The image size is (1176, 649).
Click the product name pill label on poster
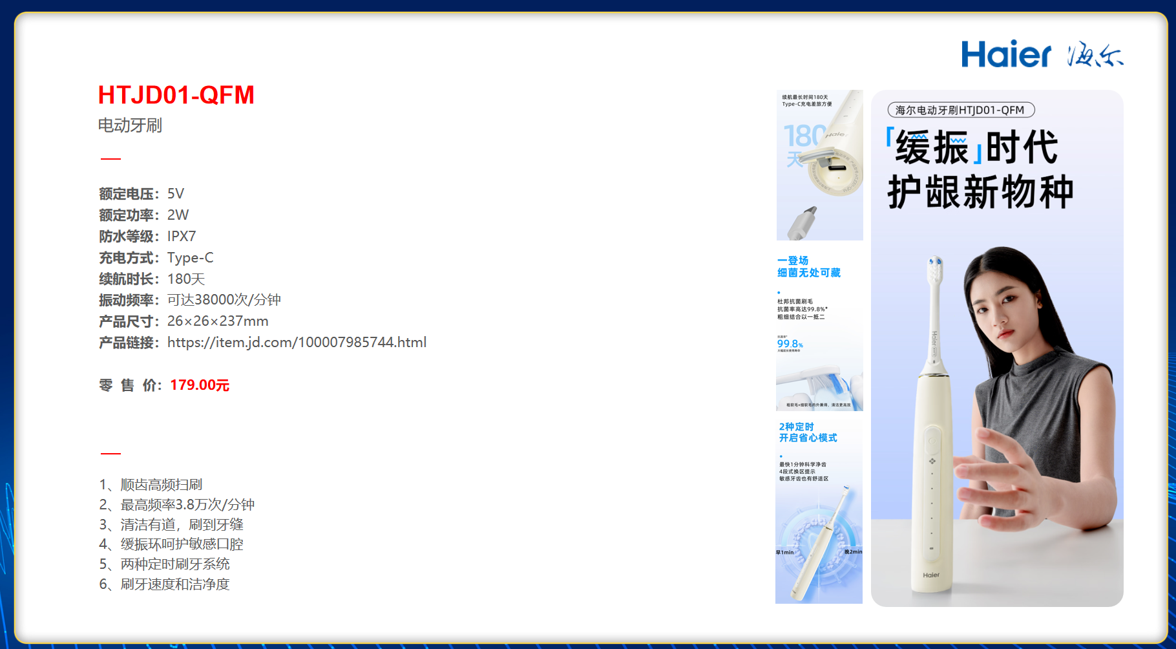click(x=960, y=110)
